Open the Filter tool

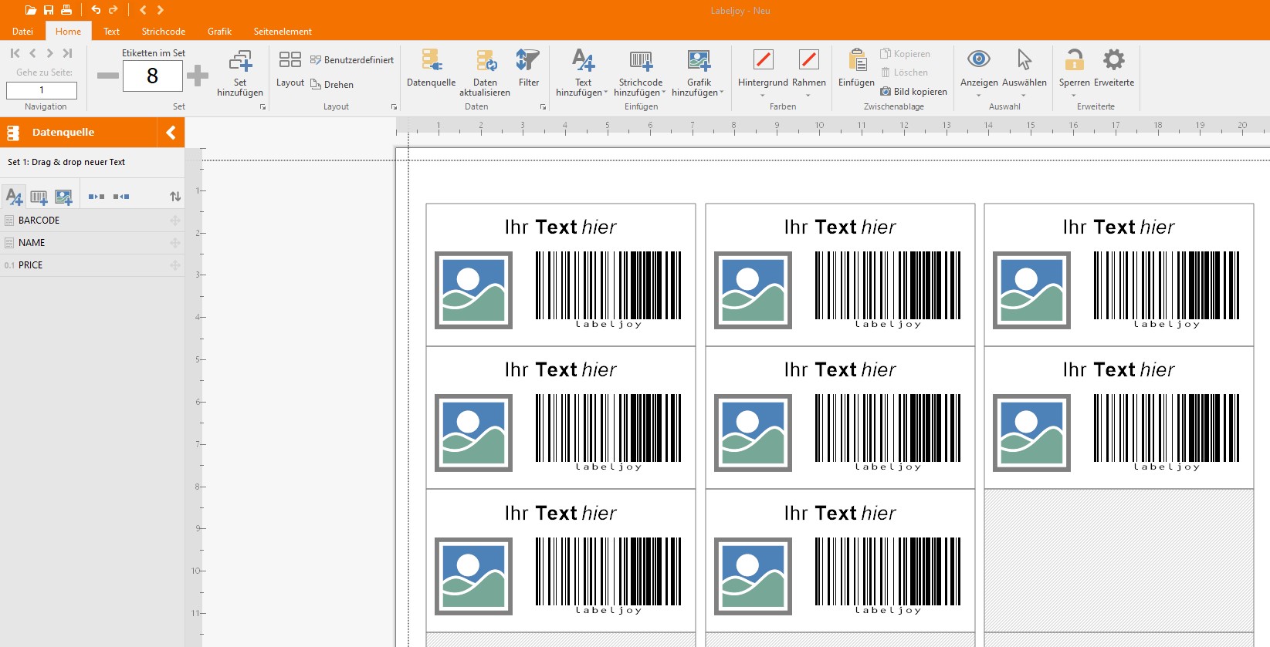[x=529, y=69]
